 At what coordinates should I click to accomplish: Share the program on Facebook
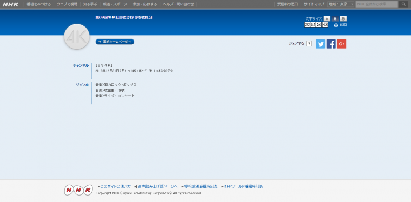click(331, 44)
